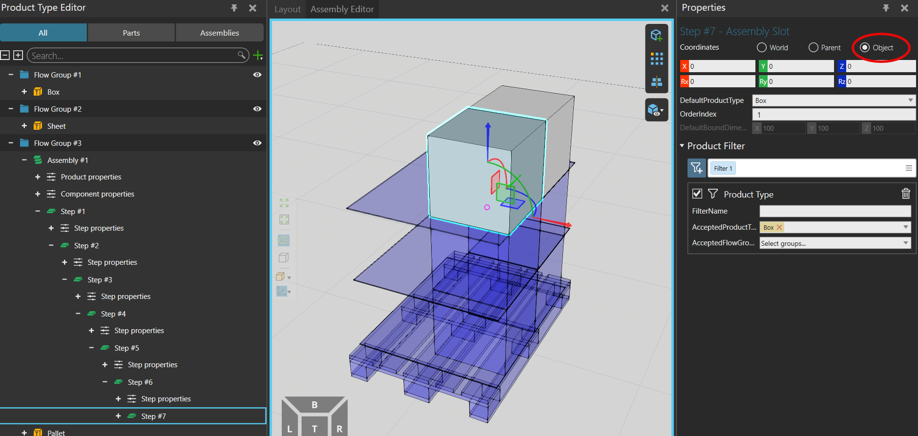Screen dimensions: 918x436
Task: Click the add filter funnel icon
Action: (x=696, y=168)
